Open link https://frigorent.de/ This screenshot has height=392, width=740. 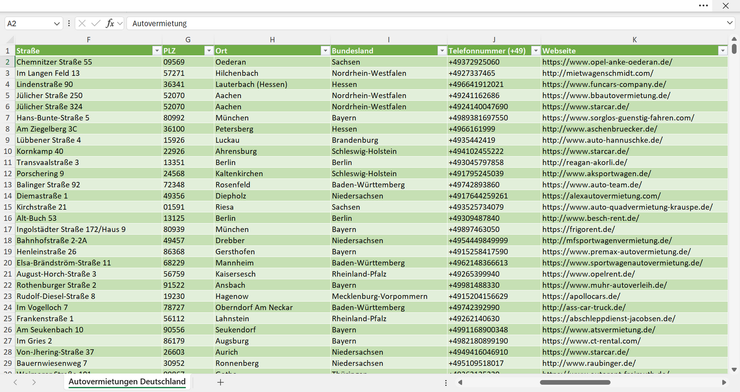click(578, 229)
